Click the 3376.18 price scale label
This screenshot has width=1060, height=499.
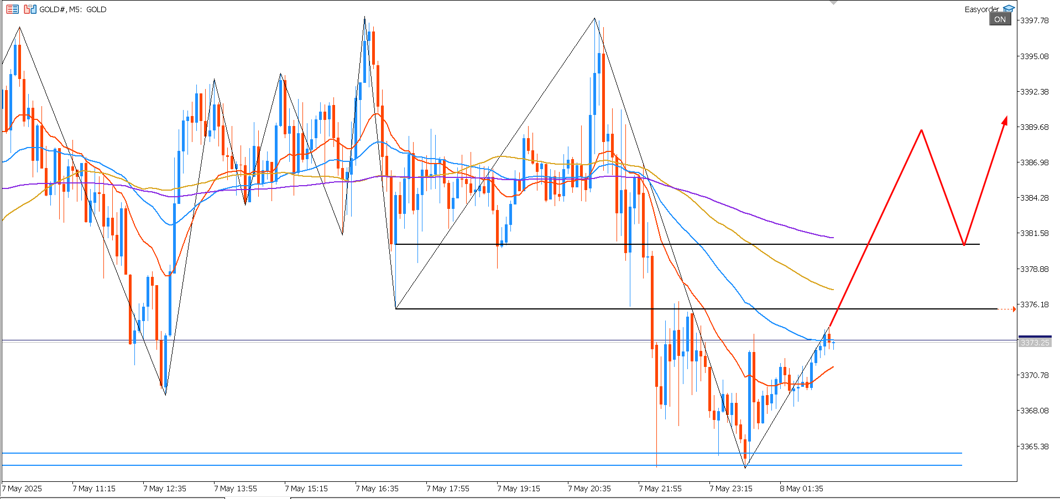tap(1035, 304)
